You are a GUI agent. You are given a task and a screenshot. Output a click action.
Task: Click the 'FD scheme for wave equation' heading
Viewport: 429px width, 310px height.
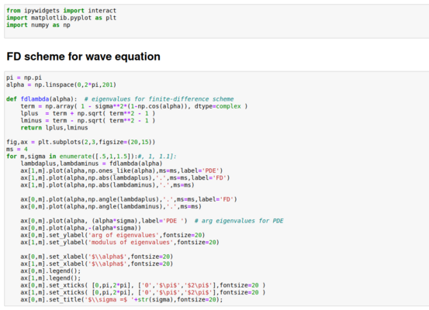click(83, 57)
